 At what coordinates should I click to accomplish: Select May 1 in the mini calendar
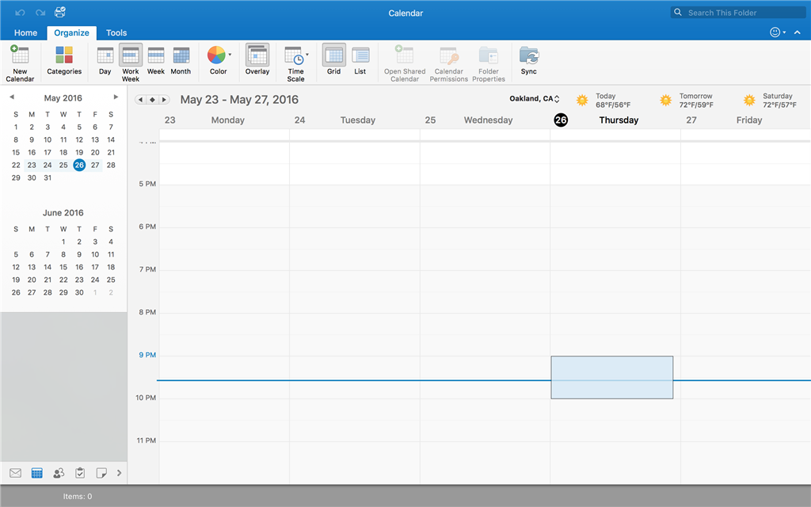click(16, 128)
